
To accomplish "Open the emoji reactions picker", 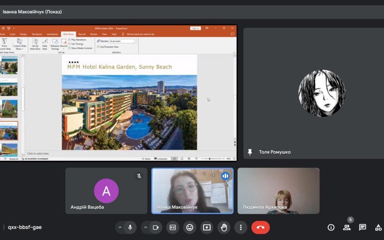I will (x=190, y=228).
